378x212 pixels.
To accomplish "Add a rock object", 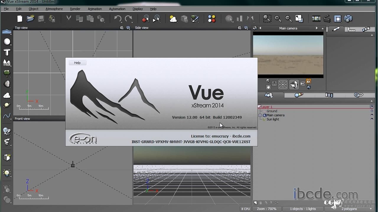I will [x=6, y=84].
